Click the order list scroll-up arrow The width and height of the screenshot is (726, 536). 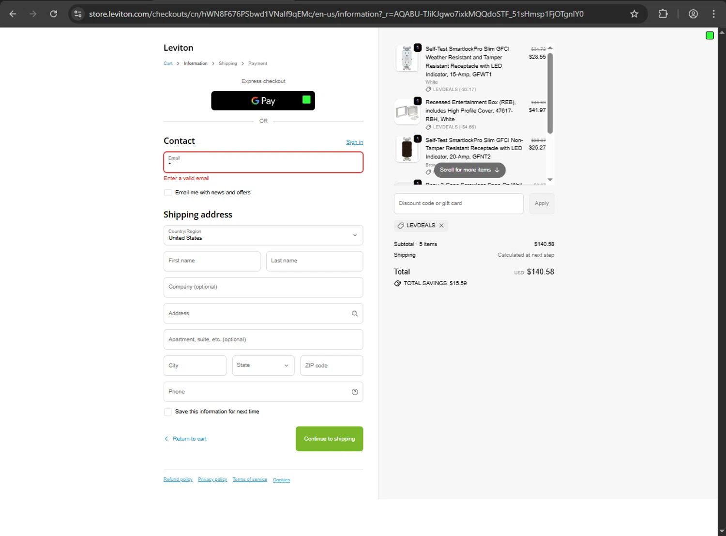[550, 48]
